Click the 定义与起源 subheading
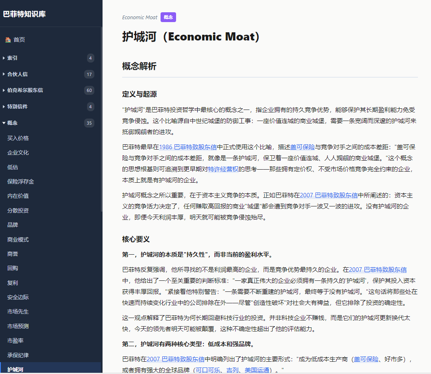 (139, 94)
